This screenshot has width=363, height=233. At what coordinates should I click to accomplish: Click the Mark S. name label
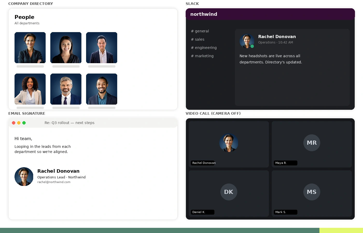pos(286,212)
